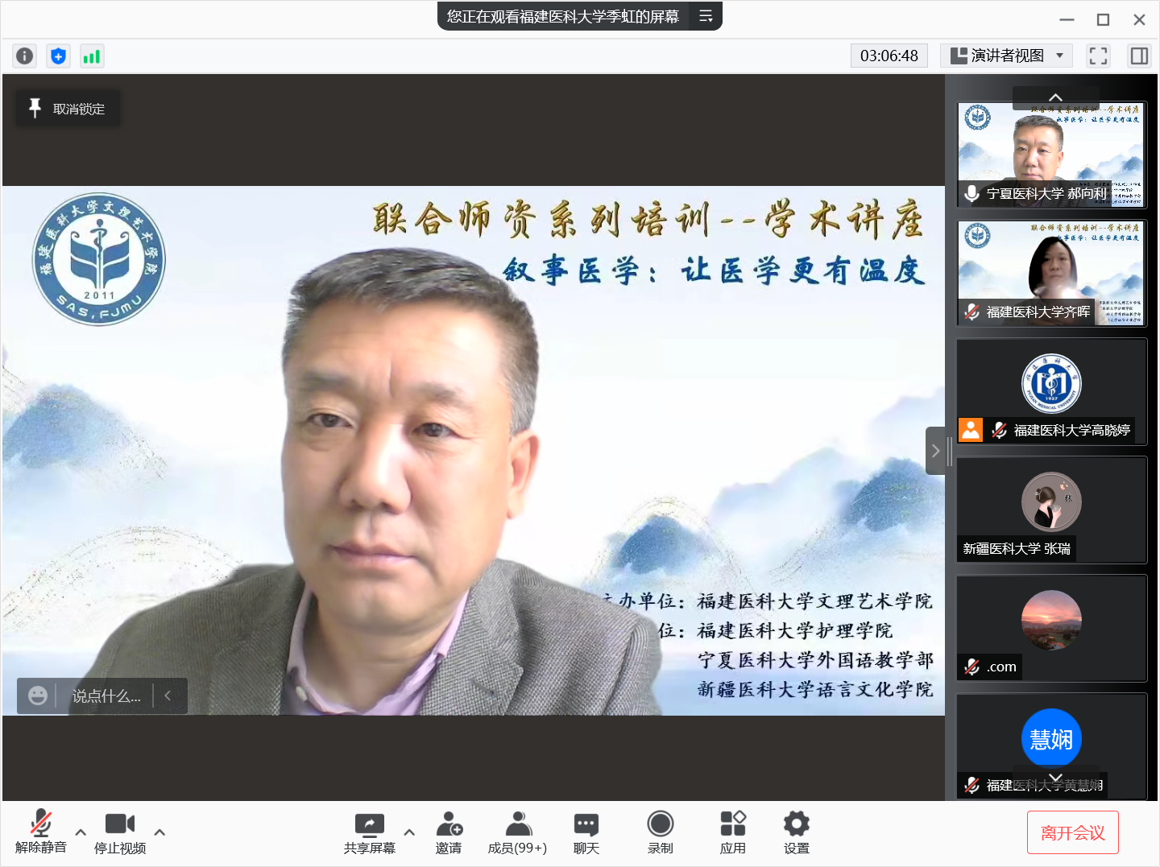Check the green network signal icon
The height and width of the screenshot is (867, 1160).
(92, 56)
